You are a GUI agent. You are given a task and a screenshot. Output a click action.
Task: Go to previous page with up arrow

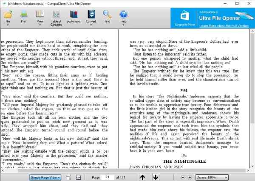point(142,177)
